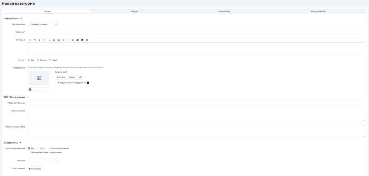Insert a link via the editor toolbar
The width and height of the screenshot is (369, 176).
tap(63, 40)
